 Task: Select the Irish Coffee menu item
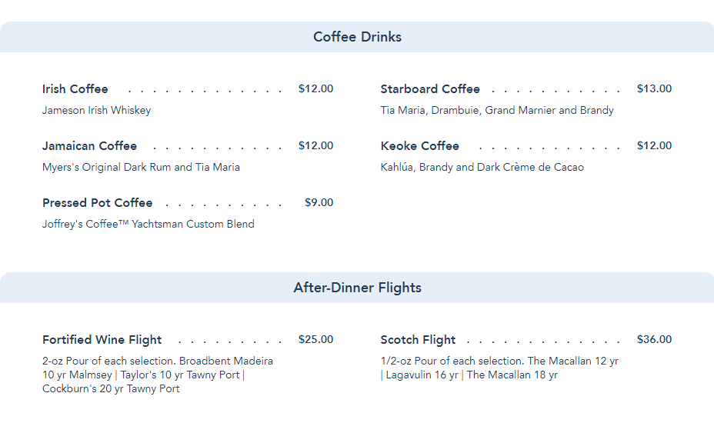[75, 88]
